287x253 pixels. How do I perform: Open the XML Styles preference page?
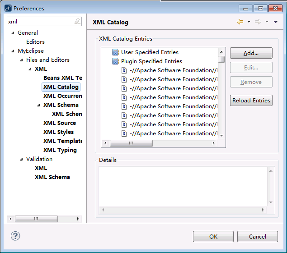pyautogui.click(x=58, y=132)
